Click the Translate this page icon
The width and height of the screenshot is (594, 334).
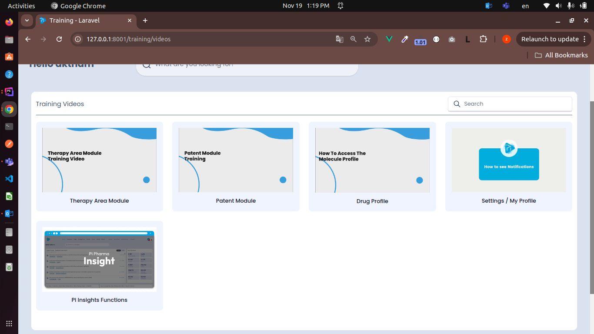click(340, 39)
